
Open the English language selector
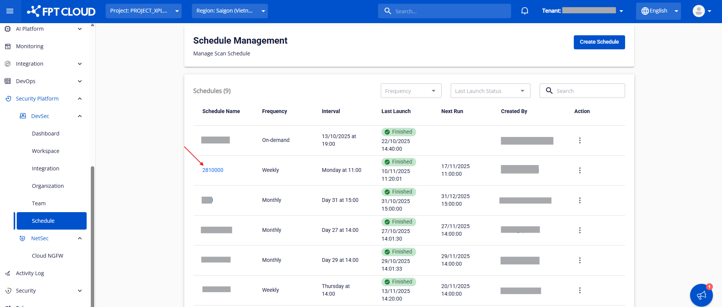659,11
